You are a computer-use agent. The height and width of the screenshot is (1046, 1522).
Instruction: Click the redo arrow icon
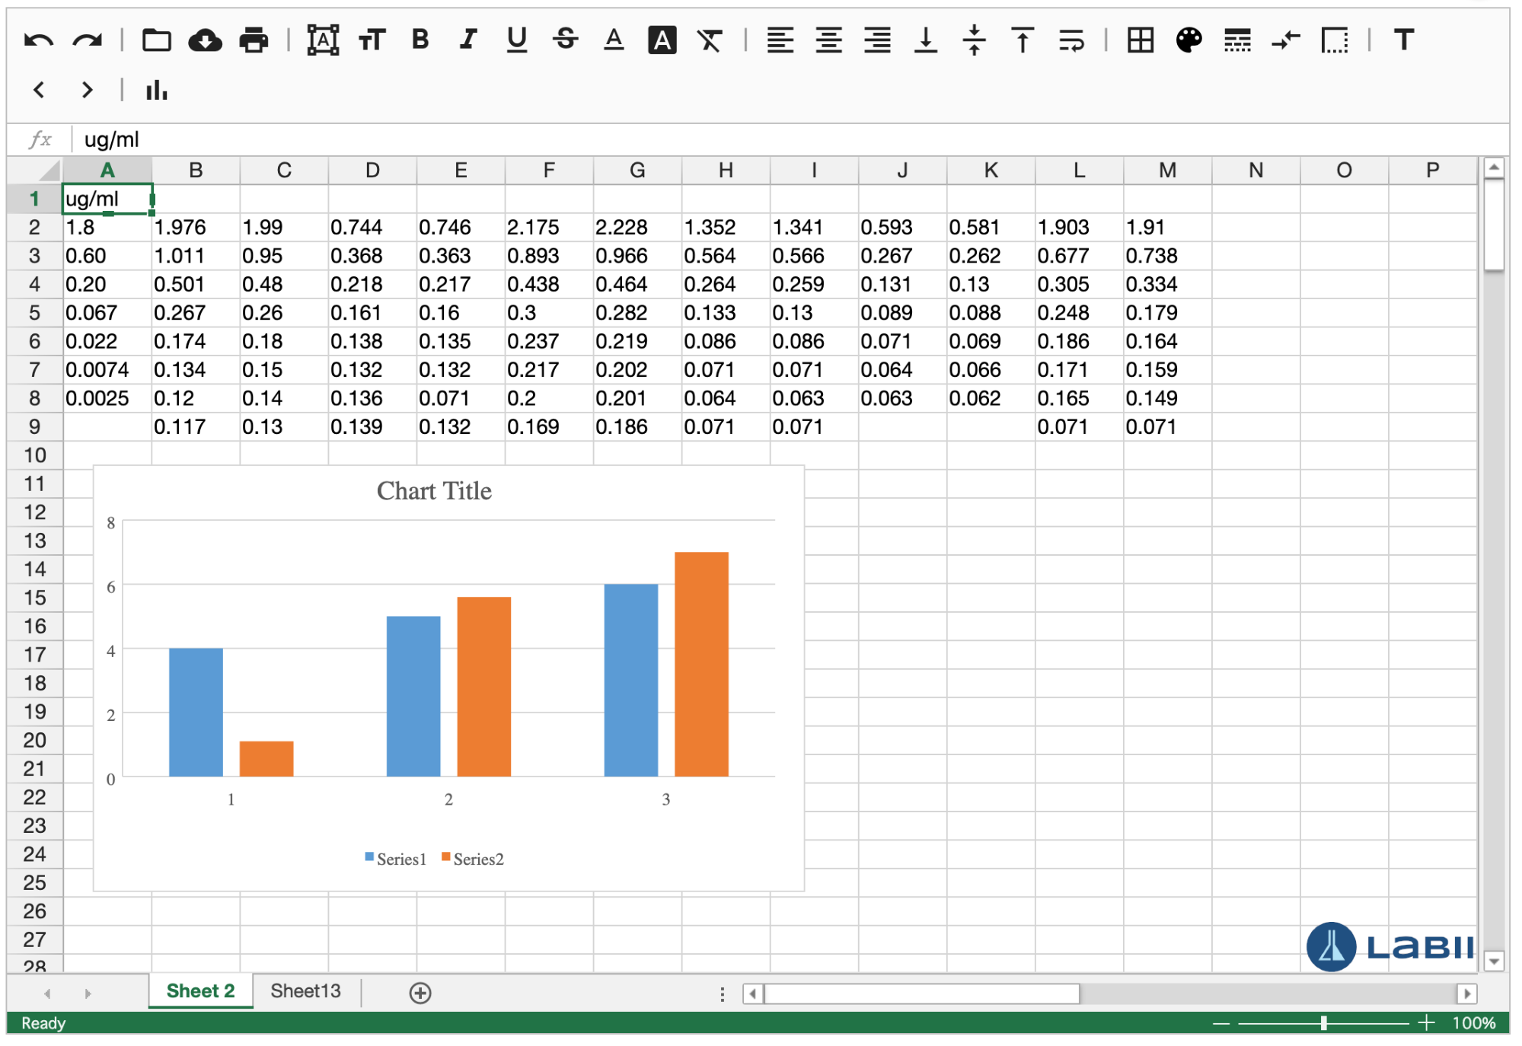[87, 40]
